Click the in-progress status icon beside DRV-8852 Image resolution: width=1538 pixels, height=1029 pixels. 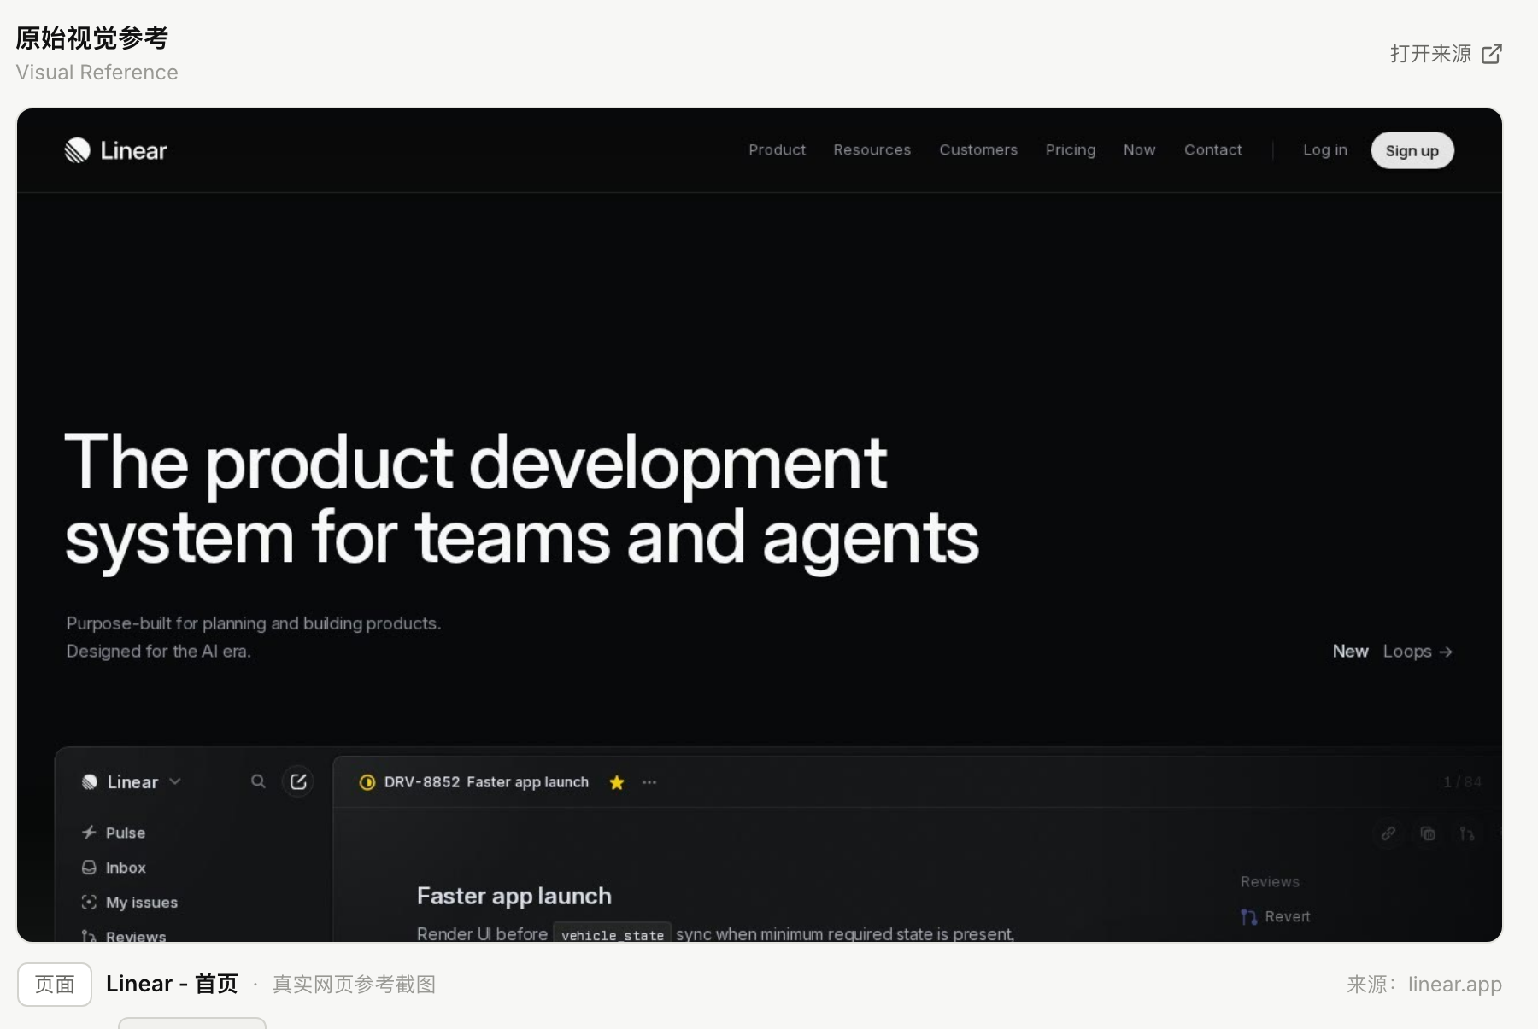coord(367,782)
